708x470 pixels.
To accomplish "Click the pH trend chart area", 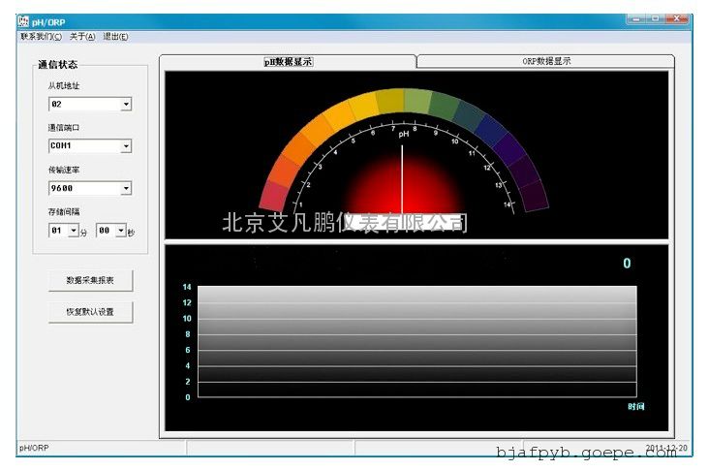I will pos(405,341).
